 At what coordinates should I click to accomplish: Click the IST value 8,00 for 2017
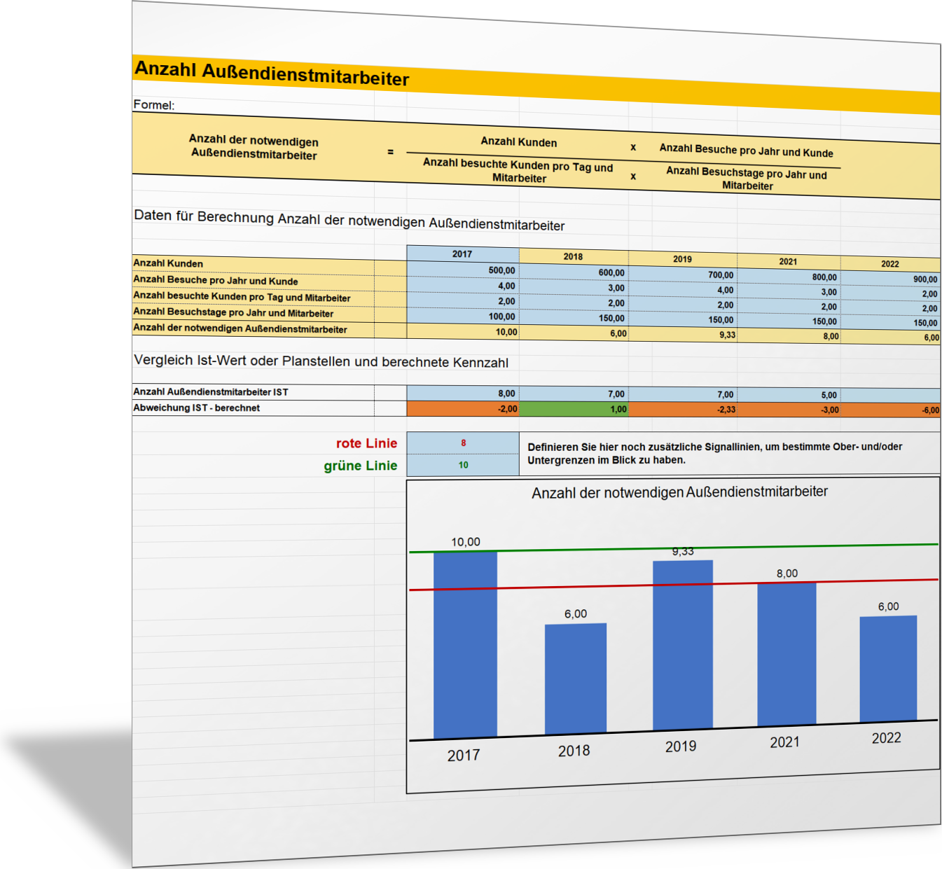point(462,394)
